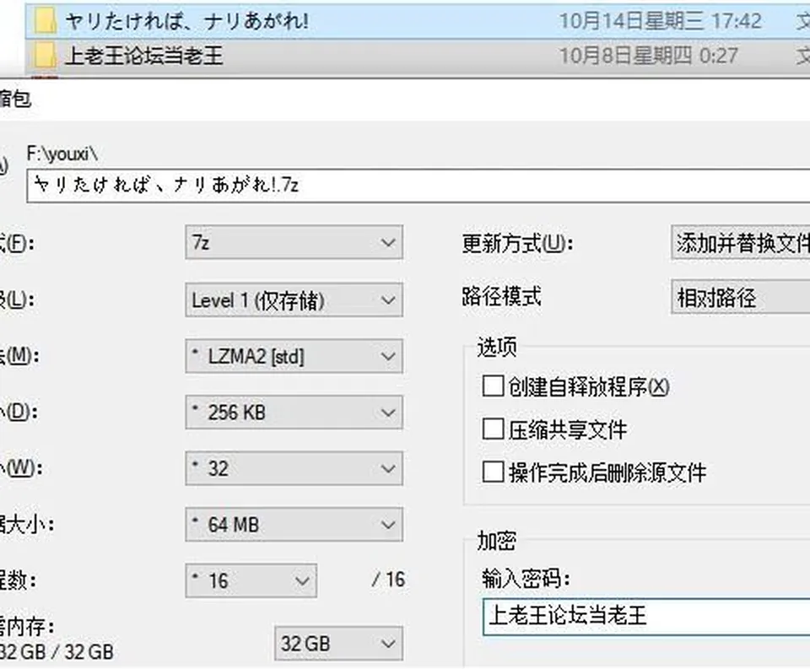Screen dimensions: 810x669
Task: Select the 上老王论坛当老王 folder name in file list
Action: click(x=143, y=56)
